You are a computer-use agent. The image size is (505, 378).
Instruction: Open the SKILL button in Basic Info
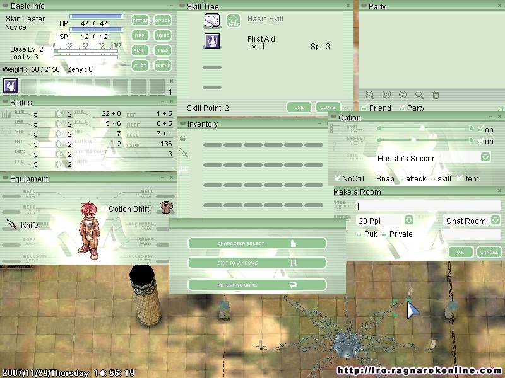[140, 50]
